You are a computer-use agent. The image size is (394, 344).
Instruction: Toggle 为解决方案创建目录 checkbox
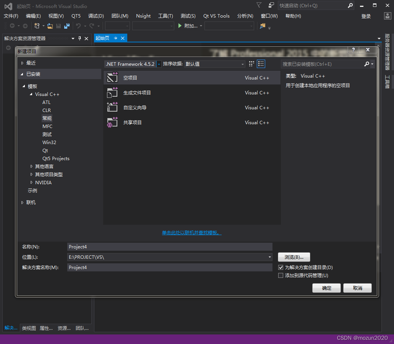coord(281,267)
